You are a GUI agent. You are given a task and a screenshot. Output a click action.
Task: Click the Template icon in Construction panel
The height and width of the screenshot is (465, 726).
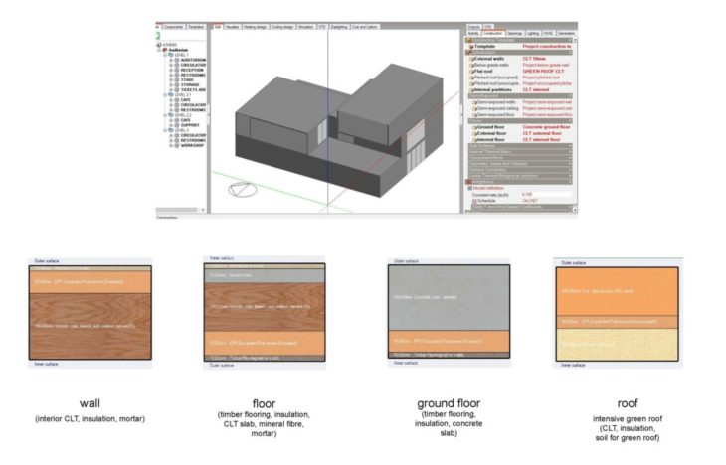470,46
